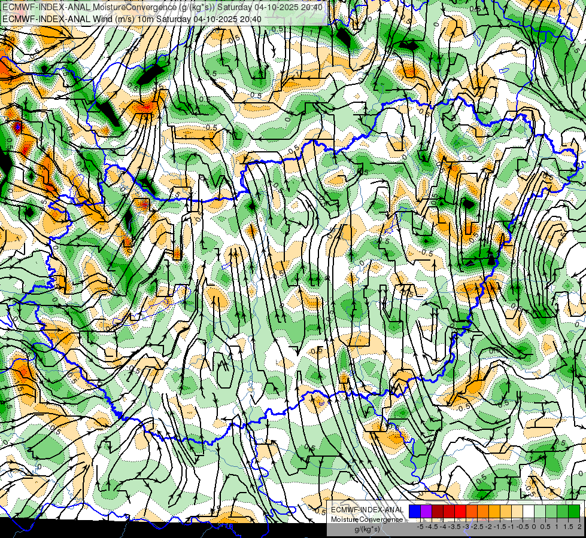Click the '-4.5' tick label on the legend scale
586x538 pixels.
(432, 527)
